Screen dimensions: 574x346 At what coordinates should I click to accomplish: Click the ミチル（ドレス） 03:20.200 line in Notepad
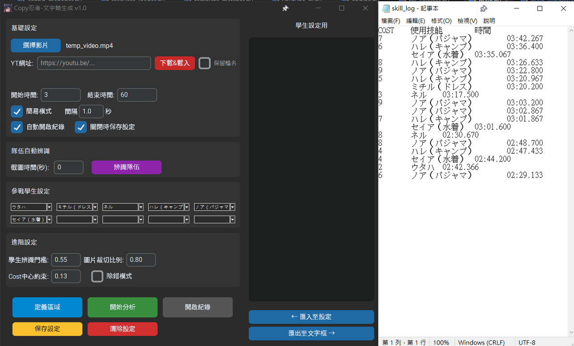(x=477, y=87)
